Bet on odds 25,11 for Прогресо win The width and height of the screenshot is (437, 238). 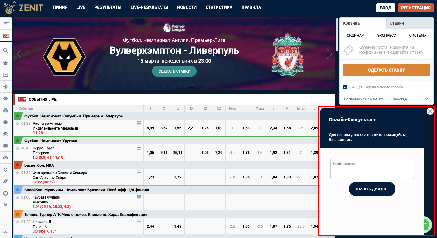tap(178, 153)
